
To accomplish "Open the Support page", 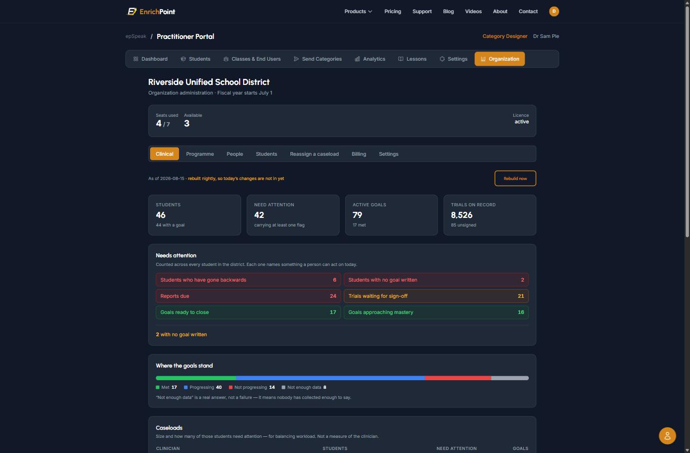I will tap(422, 11).
